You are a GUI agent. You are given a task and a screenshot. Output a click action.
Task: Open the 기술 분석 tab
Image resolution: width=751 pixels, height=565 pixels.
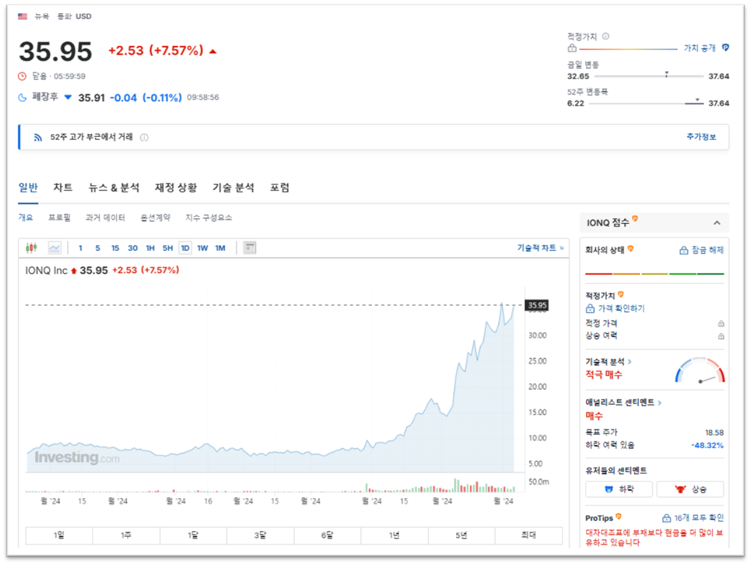click(233, 188)
